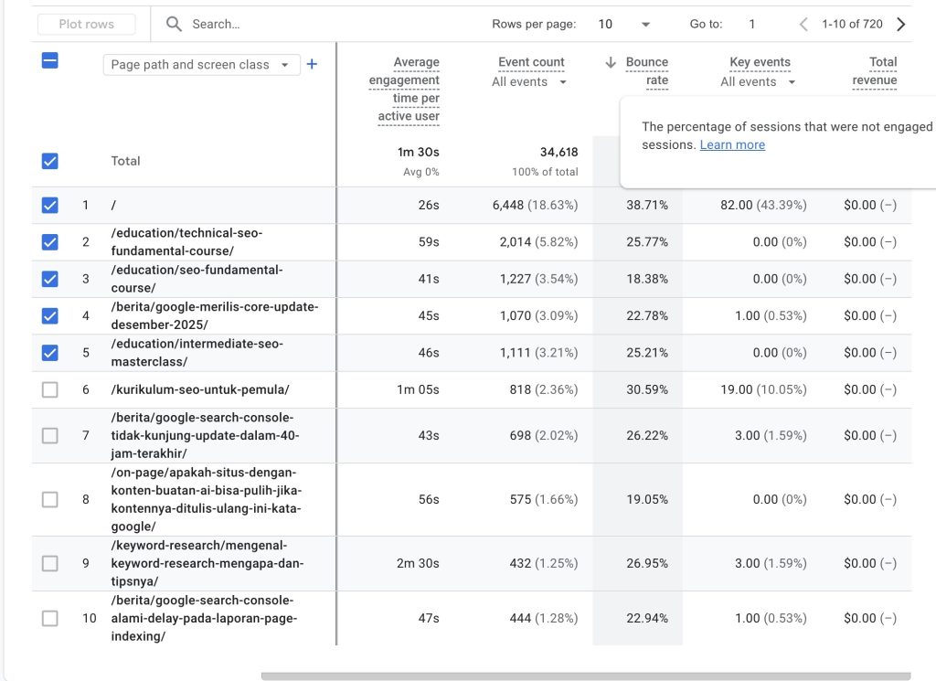
Task: Click the 1m 30s total average engagement
Action: click(419, 152)
